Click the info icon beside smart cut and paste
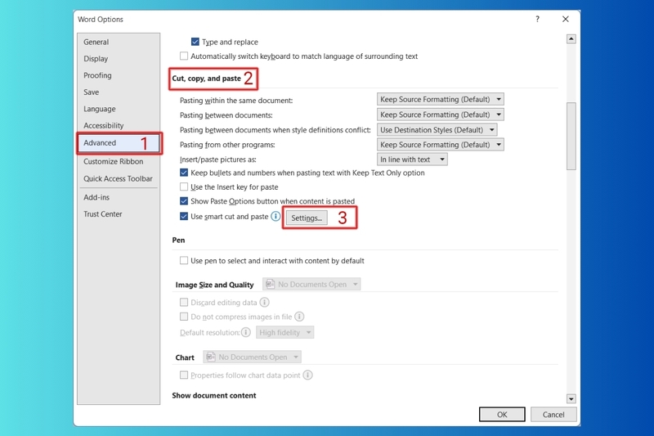 tap(275, 216)
